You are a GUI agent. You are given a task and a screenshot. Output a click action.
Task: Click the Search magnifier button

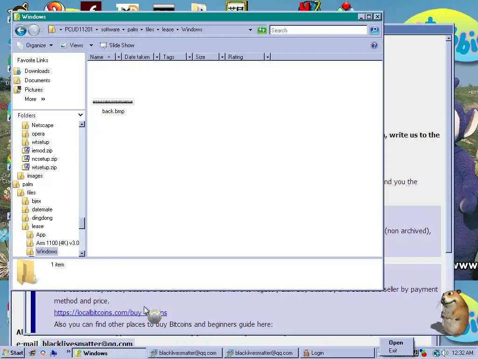[374, 30]
